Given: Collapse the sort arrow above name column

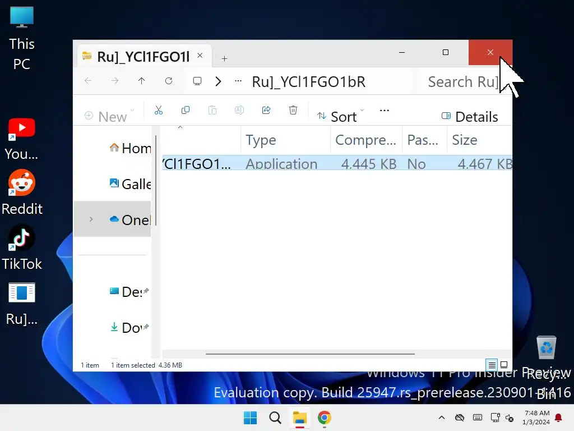Looking at the screenshot, I should point(180,127).
